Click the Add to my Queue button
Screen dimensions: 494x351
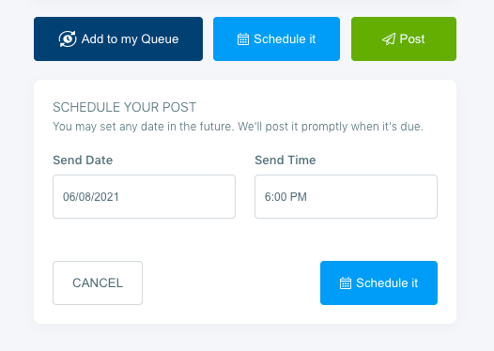[x=118, y=39]
